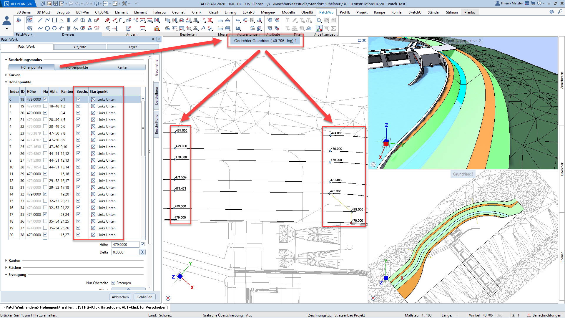The height and width of the screenshot is (318, 565).
Task: Click the circle drawing tool
Action: [x=47, y=29]
